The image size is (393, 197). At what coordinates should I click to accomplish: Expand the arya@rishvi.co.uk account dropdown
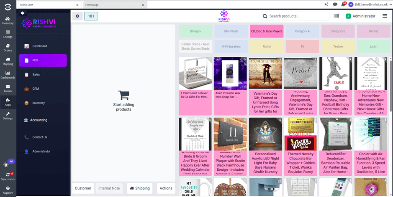(x=370, y=5)
